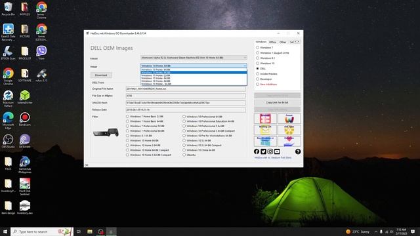Select the Recycle Bin desktop icon

coord(8,9)
